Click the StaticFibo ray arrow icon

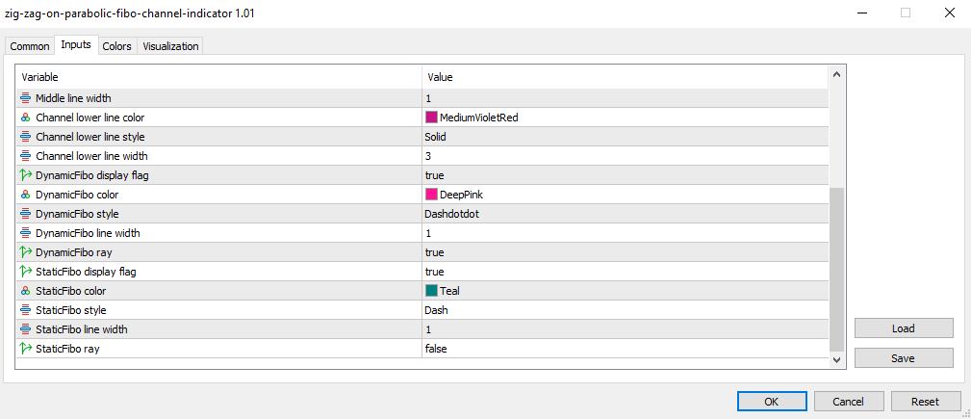(x=26, y=349)
